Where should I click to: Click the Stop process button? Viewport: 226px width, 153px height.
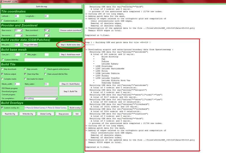click(64, 114)
